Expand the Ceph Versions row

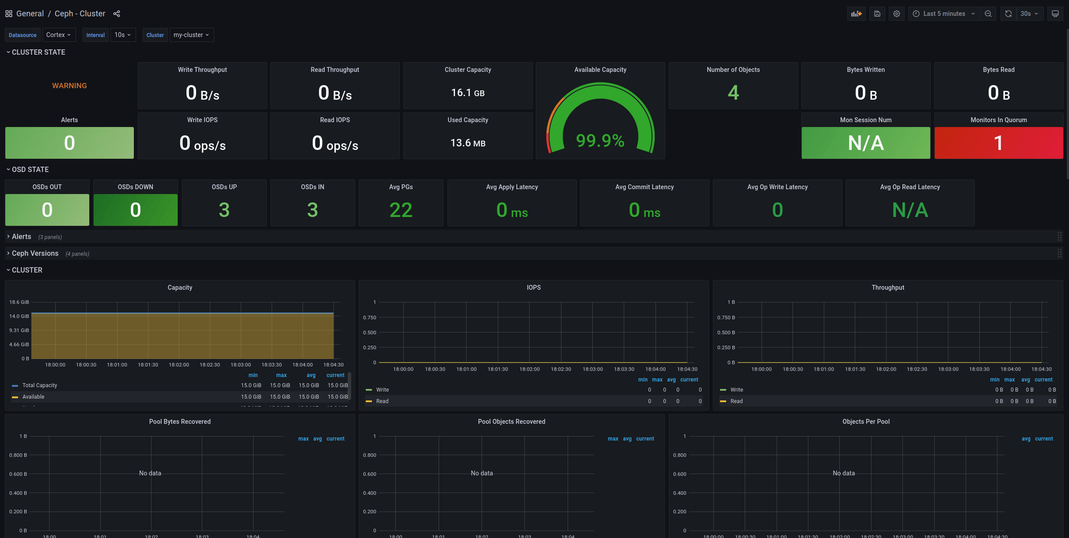point(35,254)
